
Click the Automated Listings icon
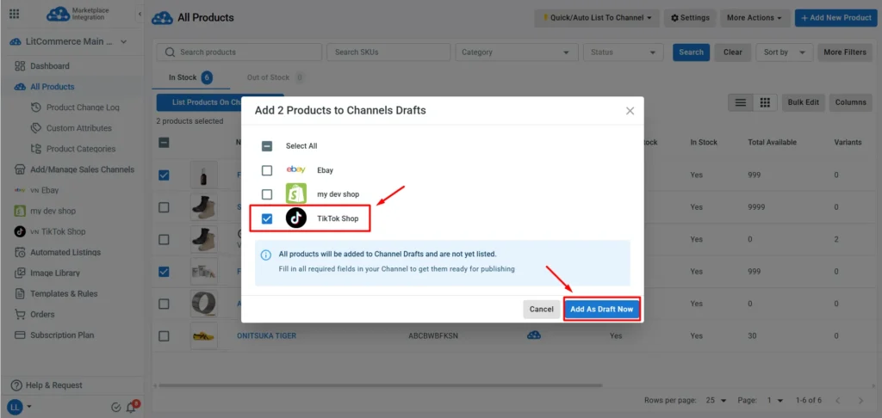(x=21, y=252)
